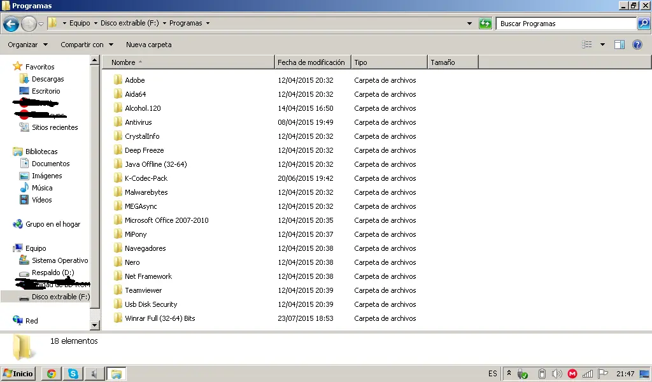Click the navigation pane scroll-up arrow
Image resolution: width=652 pixels, height=382 pixels.
(95, 60)
